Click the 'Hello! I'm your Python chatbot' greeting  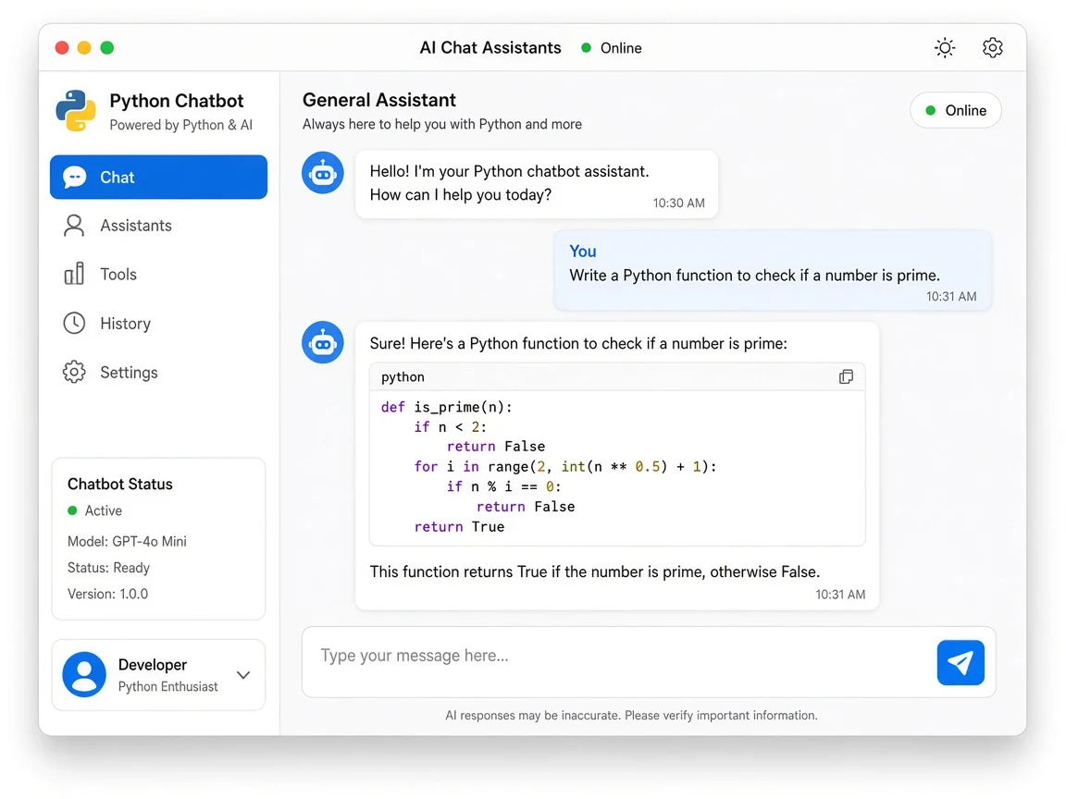(509, 183)
